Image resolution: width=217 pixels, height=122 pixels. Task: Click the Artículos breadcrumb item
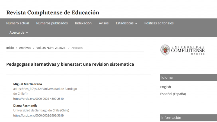coord(77,48)
